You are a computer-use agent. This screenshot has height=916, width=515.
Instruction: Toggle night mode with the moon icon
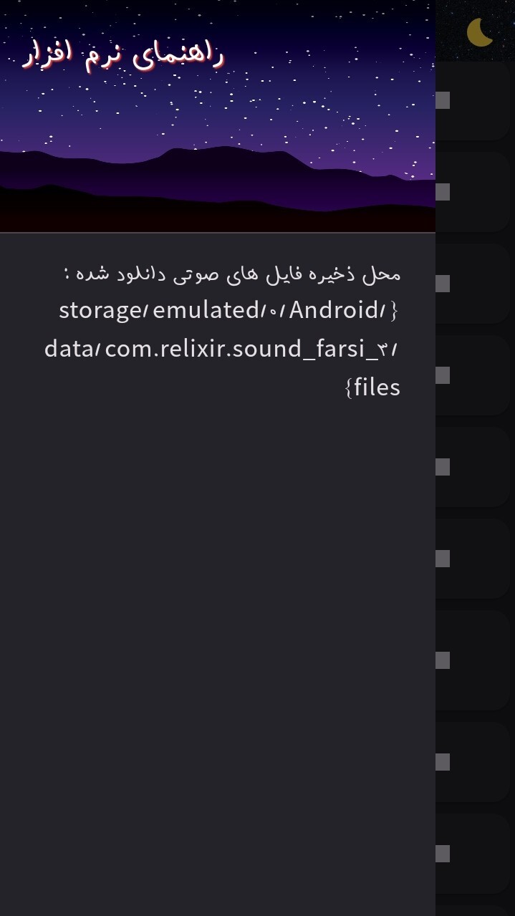click(479, 32)
